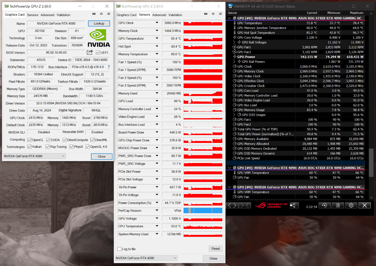Open the PerfCap Reason dropdown arrow

157,210
